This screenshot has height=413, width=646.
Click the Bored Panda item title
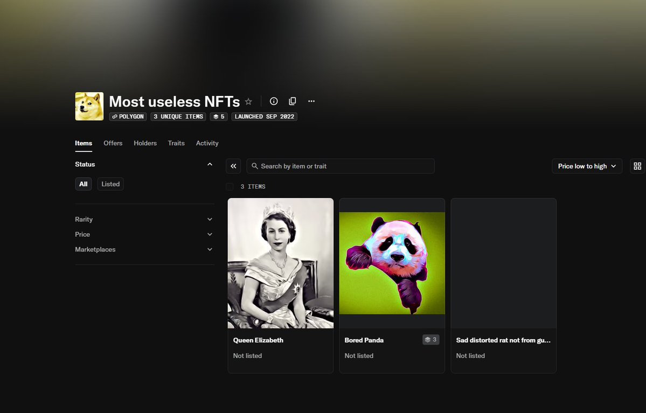click(364, 340)
